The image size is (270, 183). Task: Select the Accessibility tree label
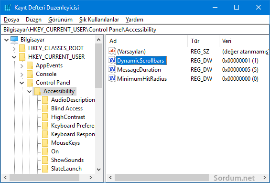(x=59, y=91)
